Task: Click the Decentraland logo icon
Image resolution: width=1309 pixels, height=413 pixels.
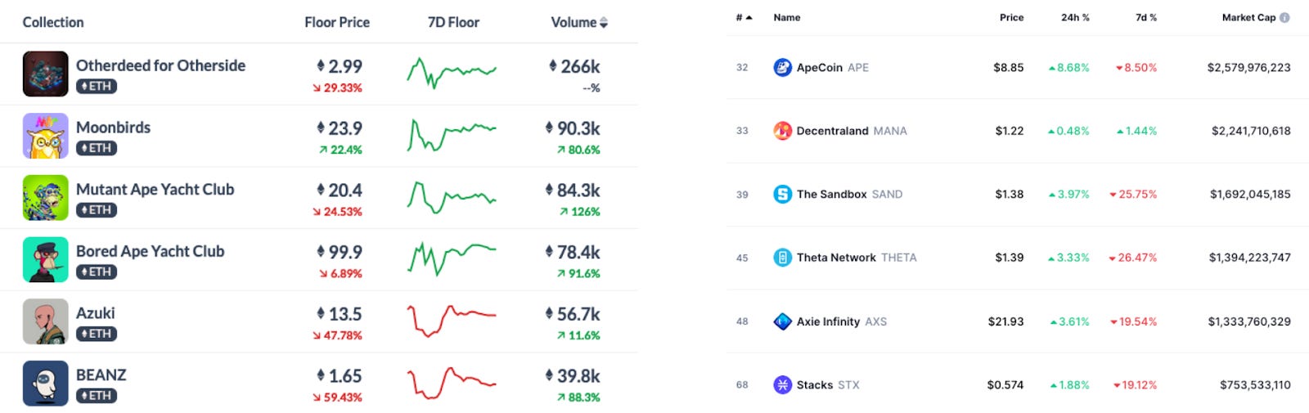Action: [782, 131]
